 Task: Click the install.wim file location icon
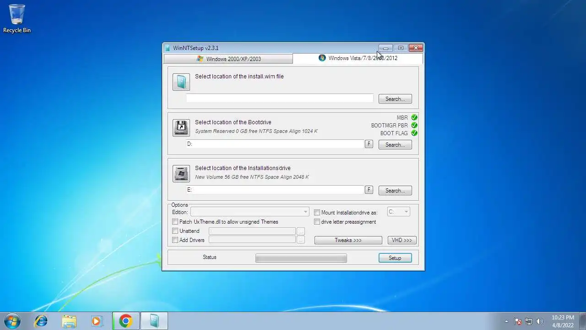pyautogui.click(x=181, y=82)
